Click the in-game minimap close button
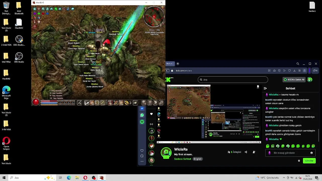322x181 pixels. 163,8
